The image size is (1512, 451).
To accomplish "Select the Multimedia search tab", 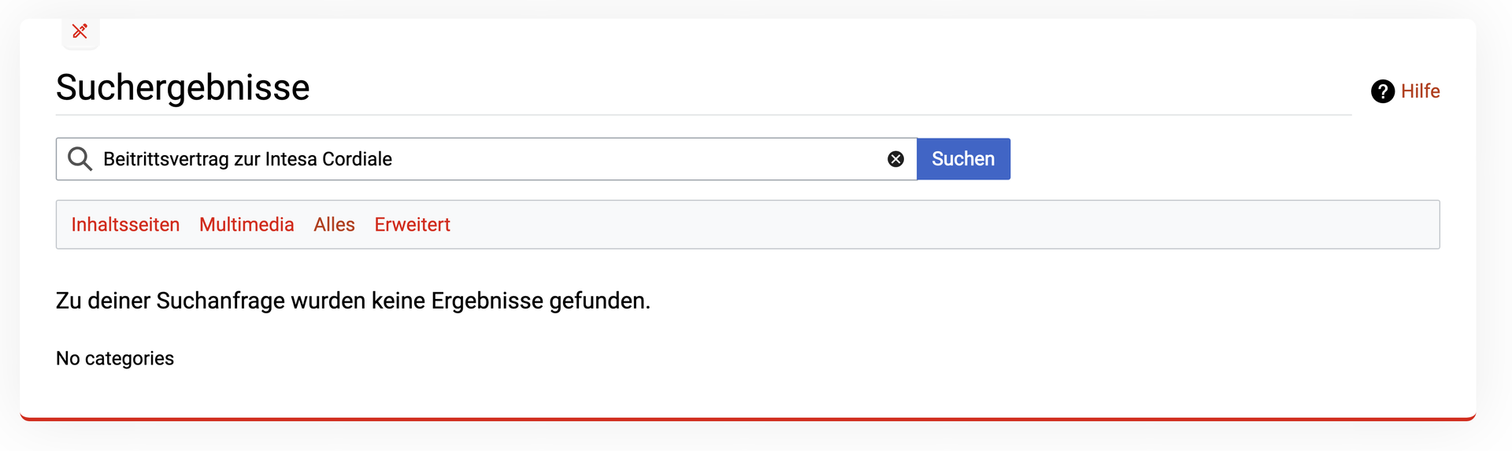I will click(x=246, y=225).
